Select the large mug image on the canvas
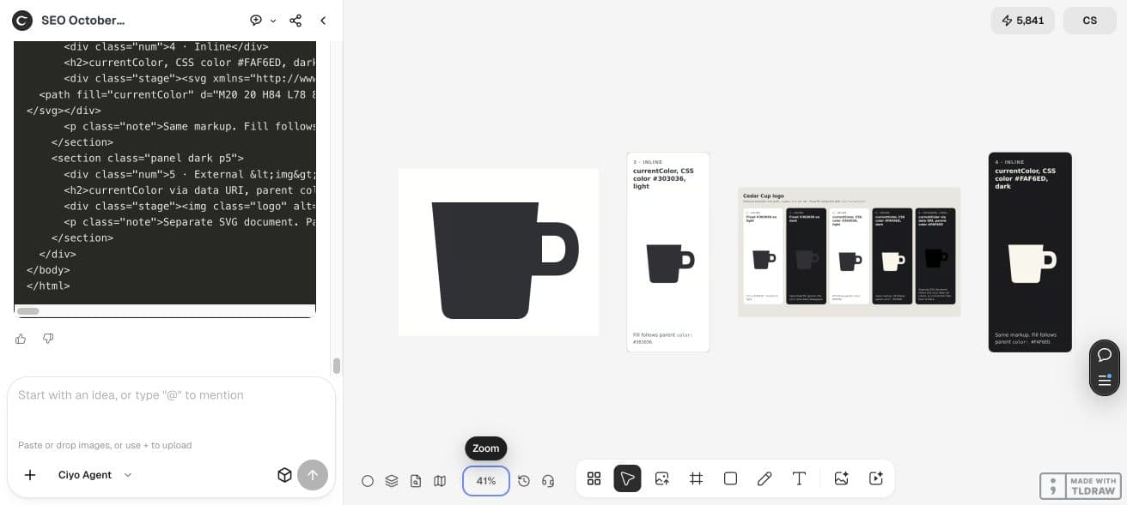 click(499, 252)
